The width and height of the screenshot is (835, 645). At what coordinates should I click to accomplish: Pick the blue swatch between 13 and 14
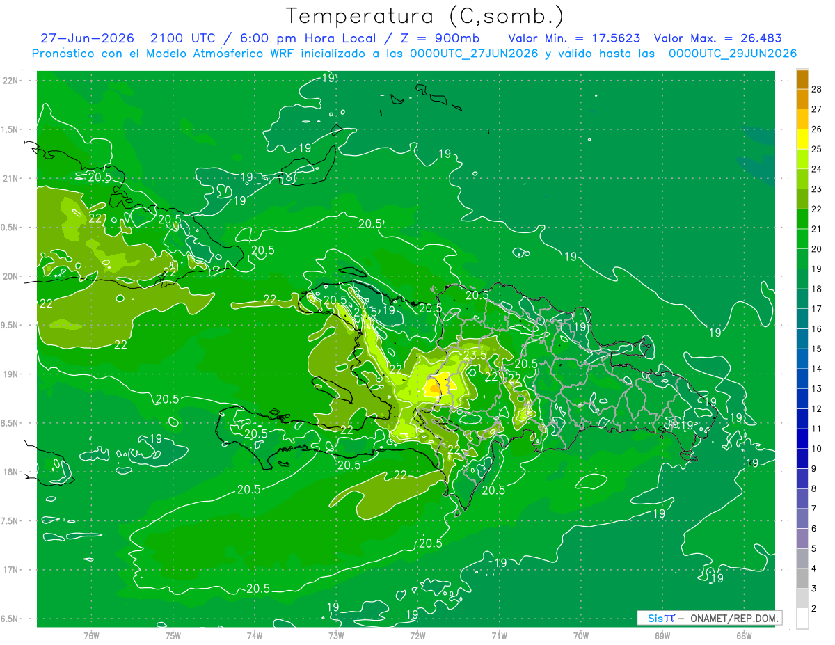pyautogui.click(x=802, y=379)
